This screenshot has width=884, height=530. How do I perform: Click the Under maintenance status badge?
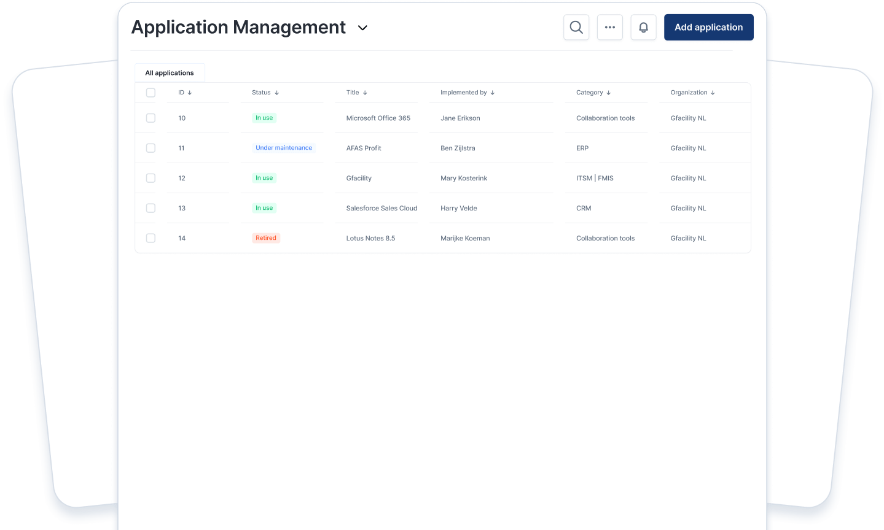tap(284, 148)
